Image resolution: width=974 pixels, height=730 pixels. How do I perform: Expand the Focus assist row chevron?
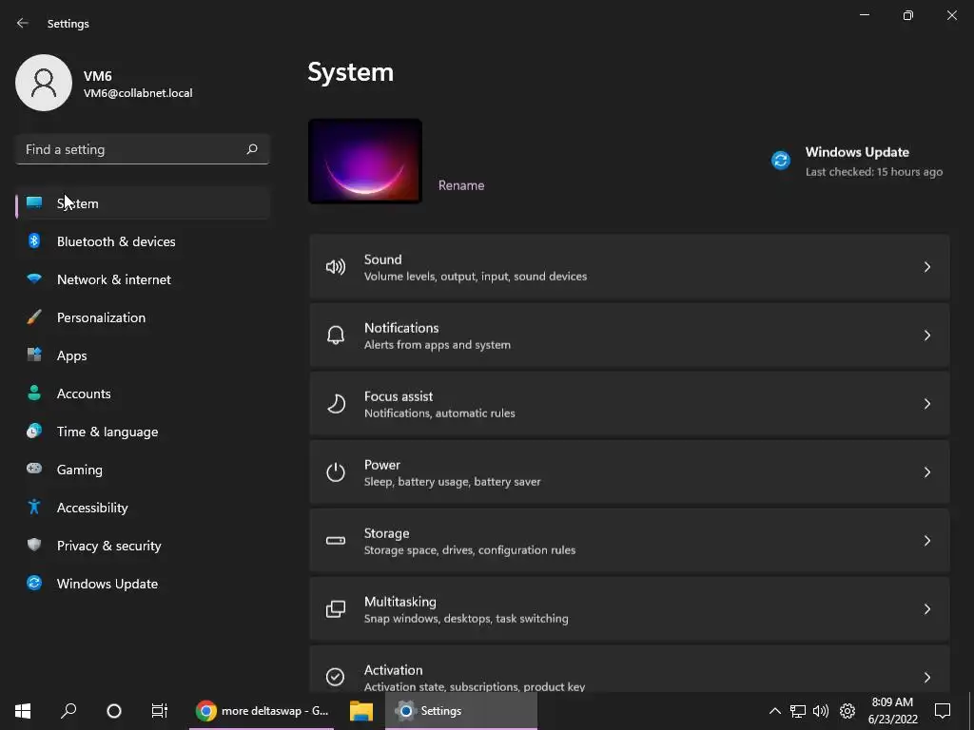[926, 403]
